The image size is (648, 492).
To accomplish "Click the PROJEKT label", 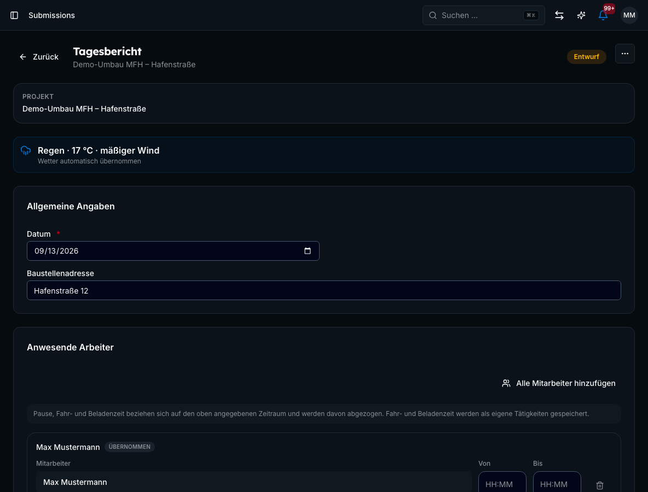I will click(38, 97).
